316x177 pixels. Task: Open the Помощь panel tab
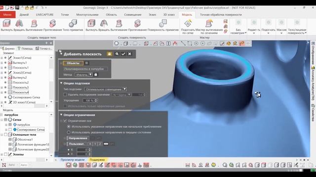(25, 48)
